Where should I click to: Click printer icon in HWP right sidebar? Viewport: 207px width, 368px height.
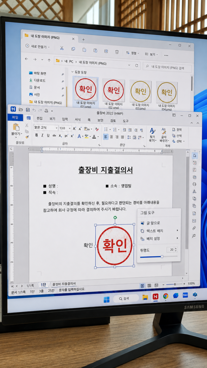tap(194, 184)
